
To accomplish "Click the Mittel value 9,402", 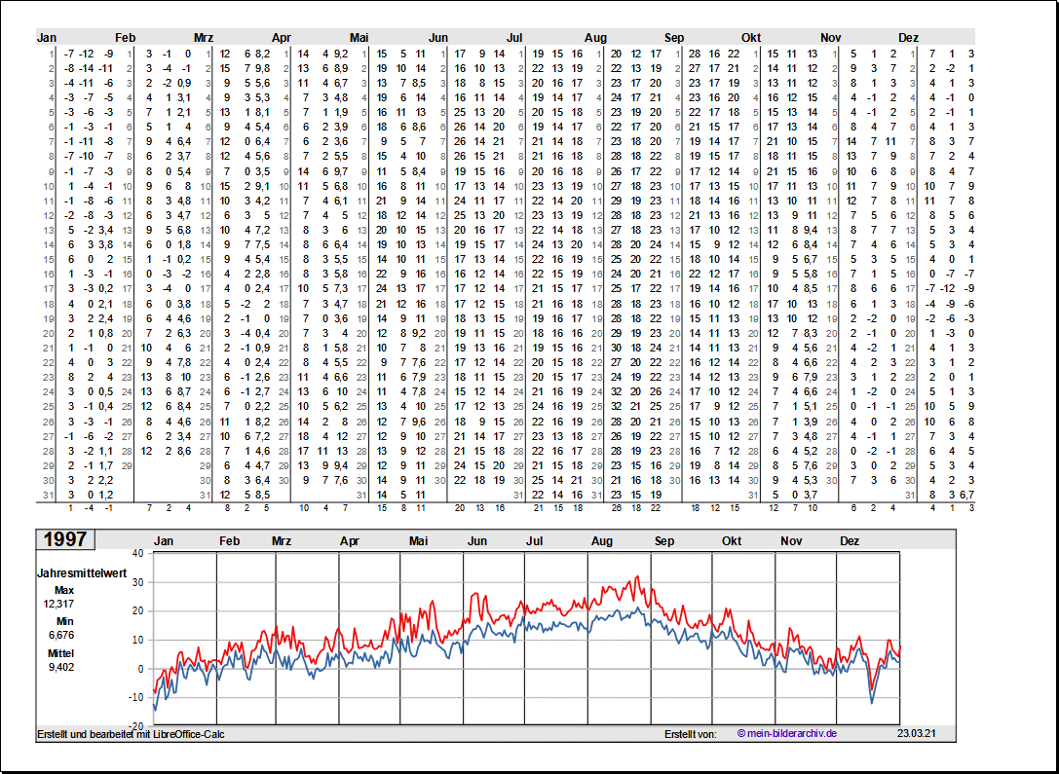I will coord(62,667).
